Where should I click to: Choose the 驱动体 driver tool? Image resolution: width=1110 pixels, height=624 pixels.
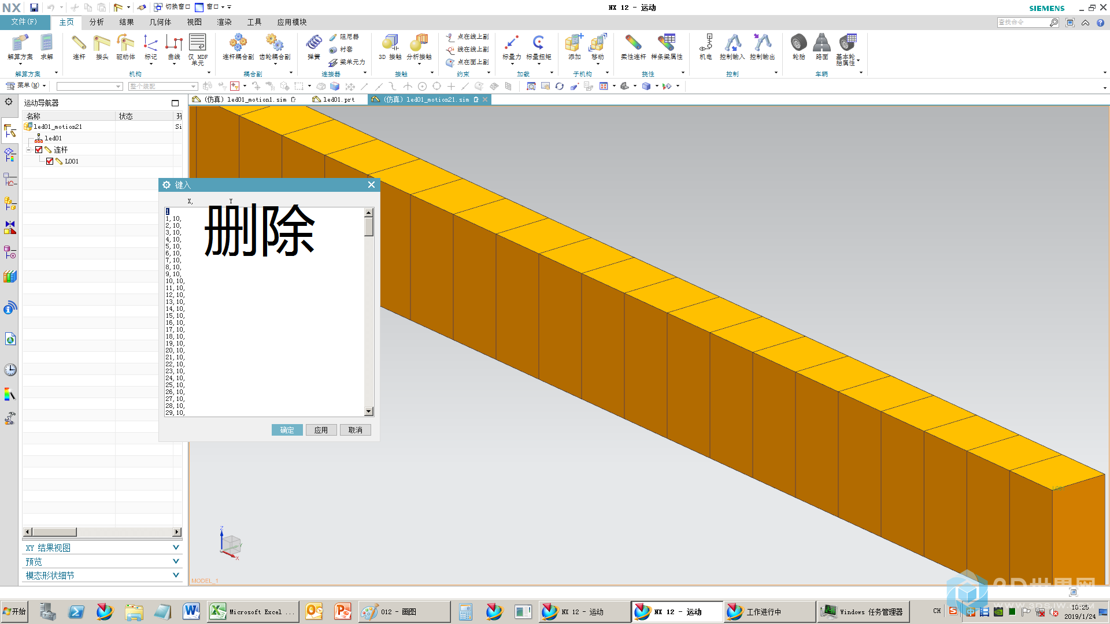(125, 47)
